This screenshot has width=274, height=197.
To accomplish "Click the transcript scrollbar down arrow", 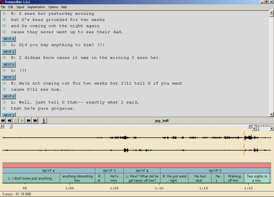I will 271,115.
